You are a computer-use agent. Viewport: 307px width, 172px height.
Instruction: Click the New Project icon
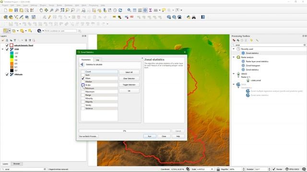(x=5, y=10)
